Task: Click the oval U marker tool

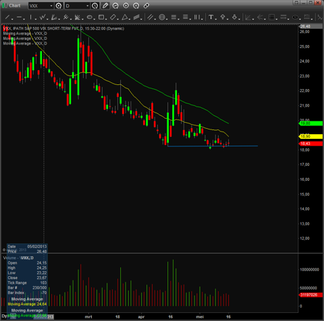Action: point(296,17)
